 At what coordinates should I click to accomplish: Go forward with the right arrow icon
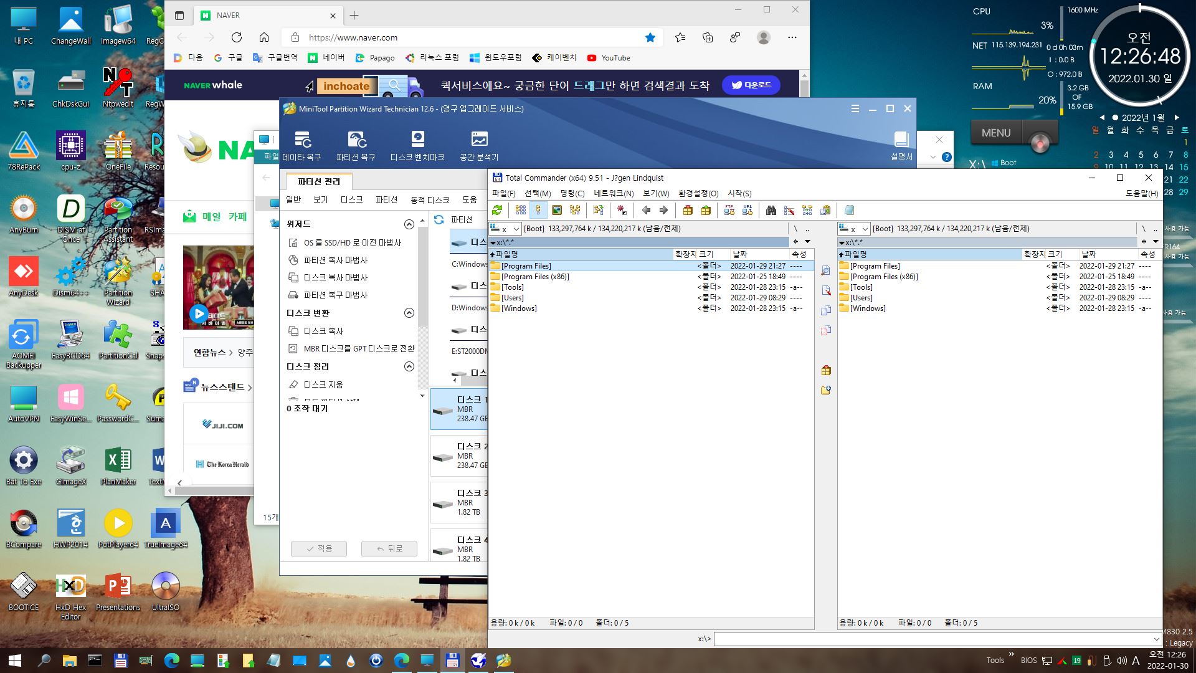[x=664, y=210]
